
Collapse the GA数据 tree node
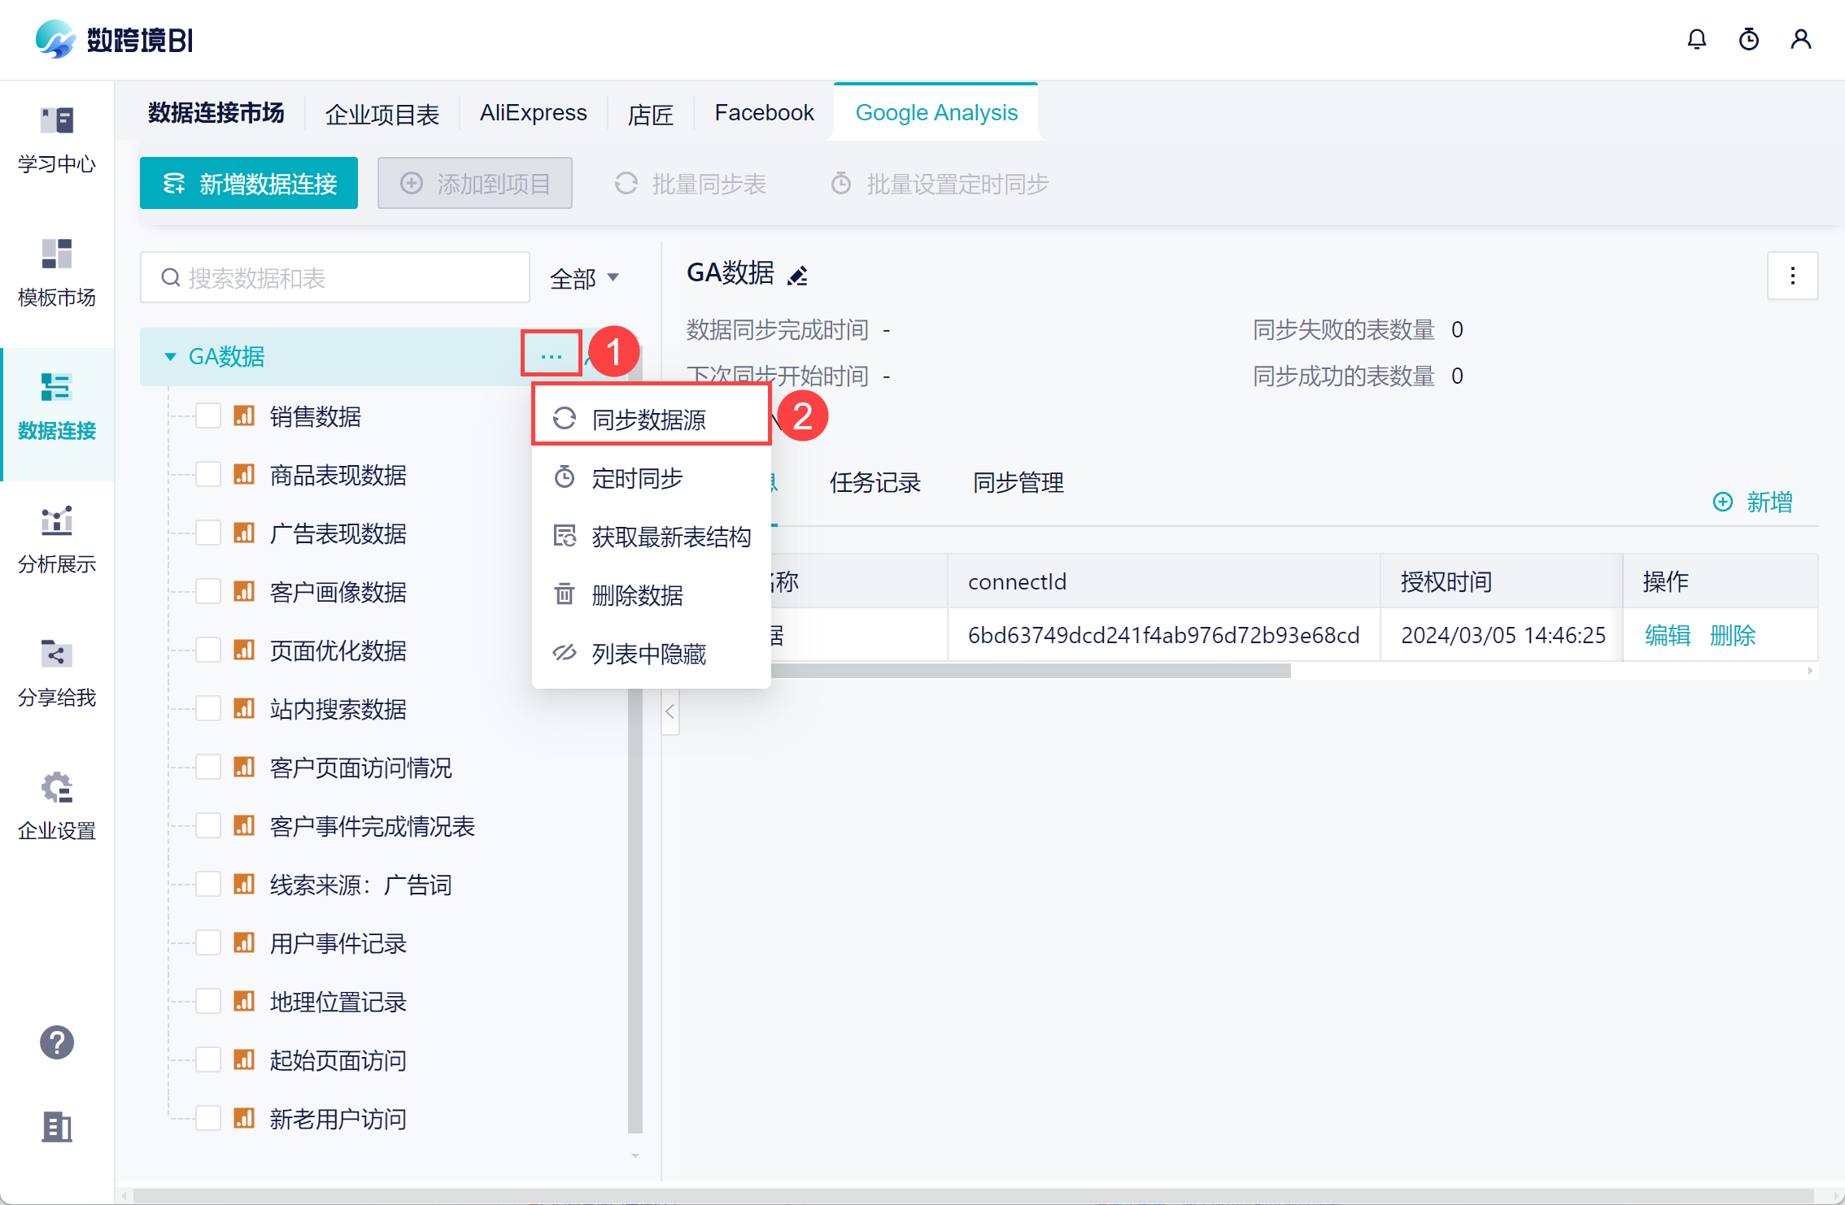point(170,357)
